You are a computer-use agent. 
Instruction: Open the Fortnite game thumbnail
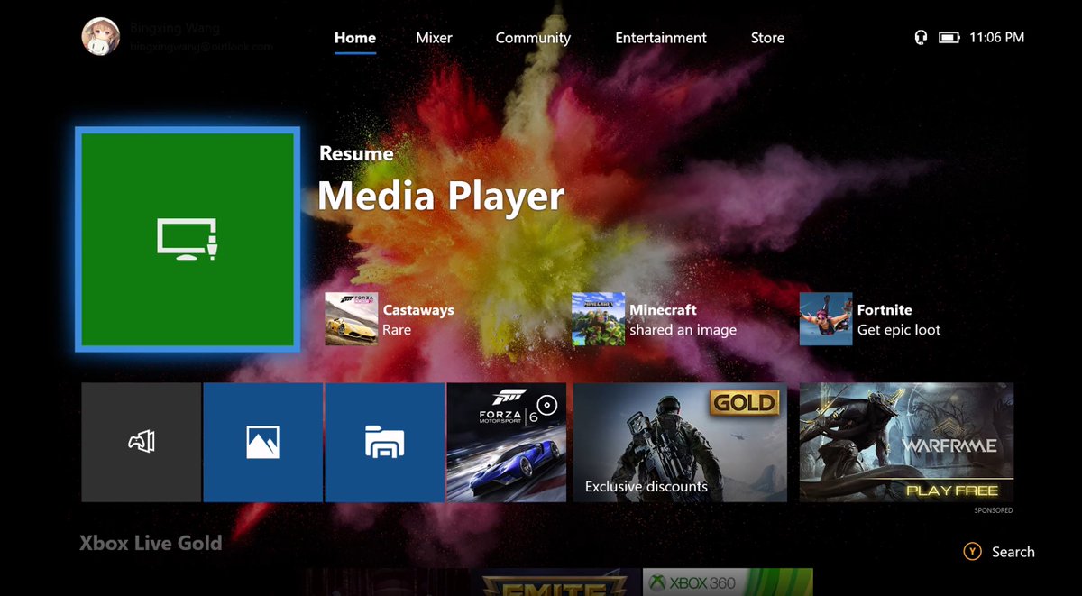826,318
